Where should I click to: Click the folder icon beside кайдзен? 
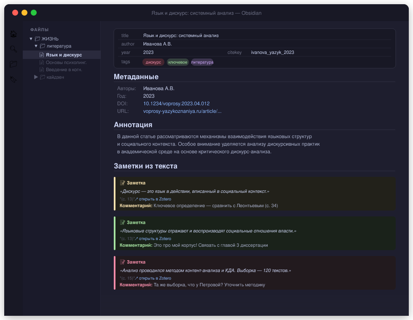43,77
